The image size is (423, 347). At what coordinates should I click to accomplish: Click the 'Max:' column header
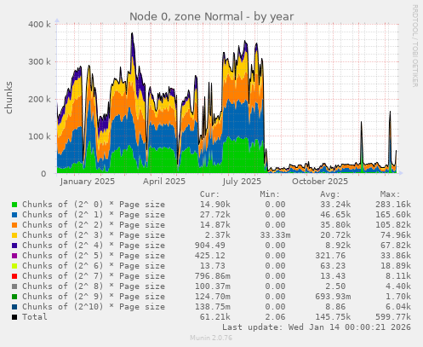390,194
